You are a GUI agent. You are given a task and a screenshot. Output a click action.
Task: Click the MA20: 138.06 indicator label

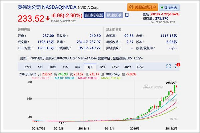88,78
